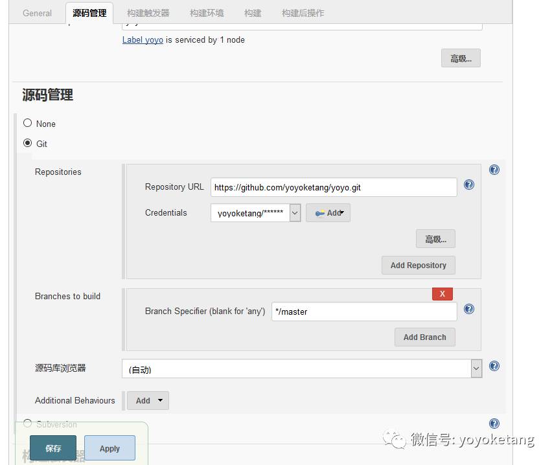Viewport: 552px width, 465px height.
Task: Open help icon for Subversion option
Action: point(494,424)
